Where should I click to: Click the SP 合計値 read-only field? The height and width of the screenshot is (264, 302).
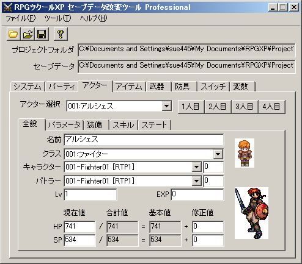click(122, 240)
